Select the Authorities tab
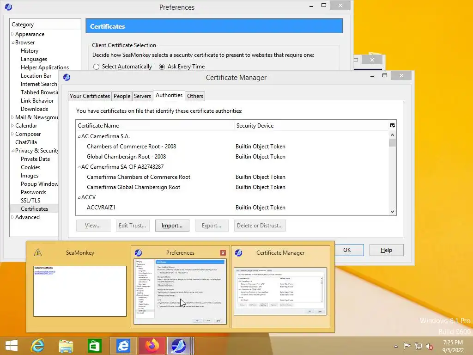This screenshot has width=473, height=355. pos(169,95)
